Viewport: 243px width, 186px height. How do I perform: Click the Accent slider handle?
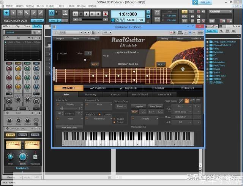click(x=85, y=60)
